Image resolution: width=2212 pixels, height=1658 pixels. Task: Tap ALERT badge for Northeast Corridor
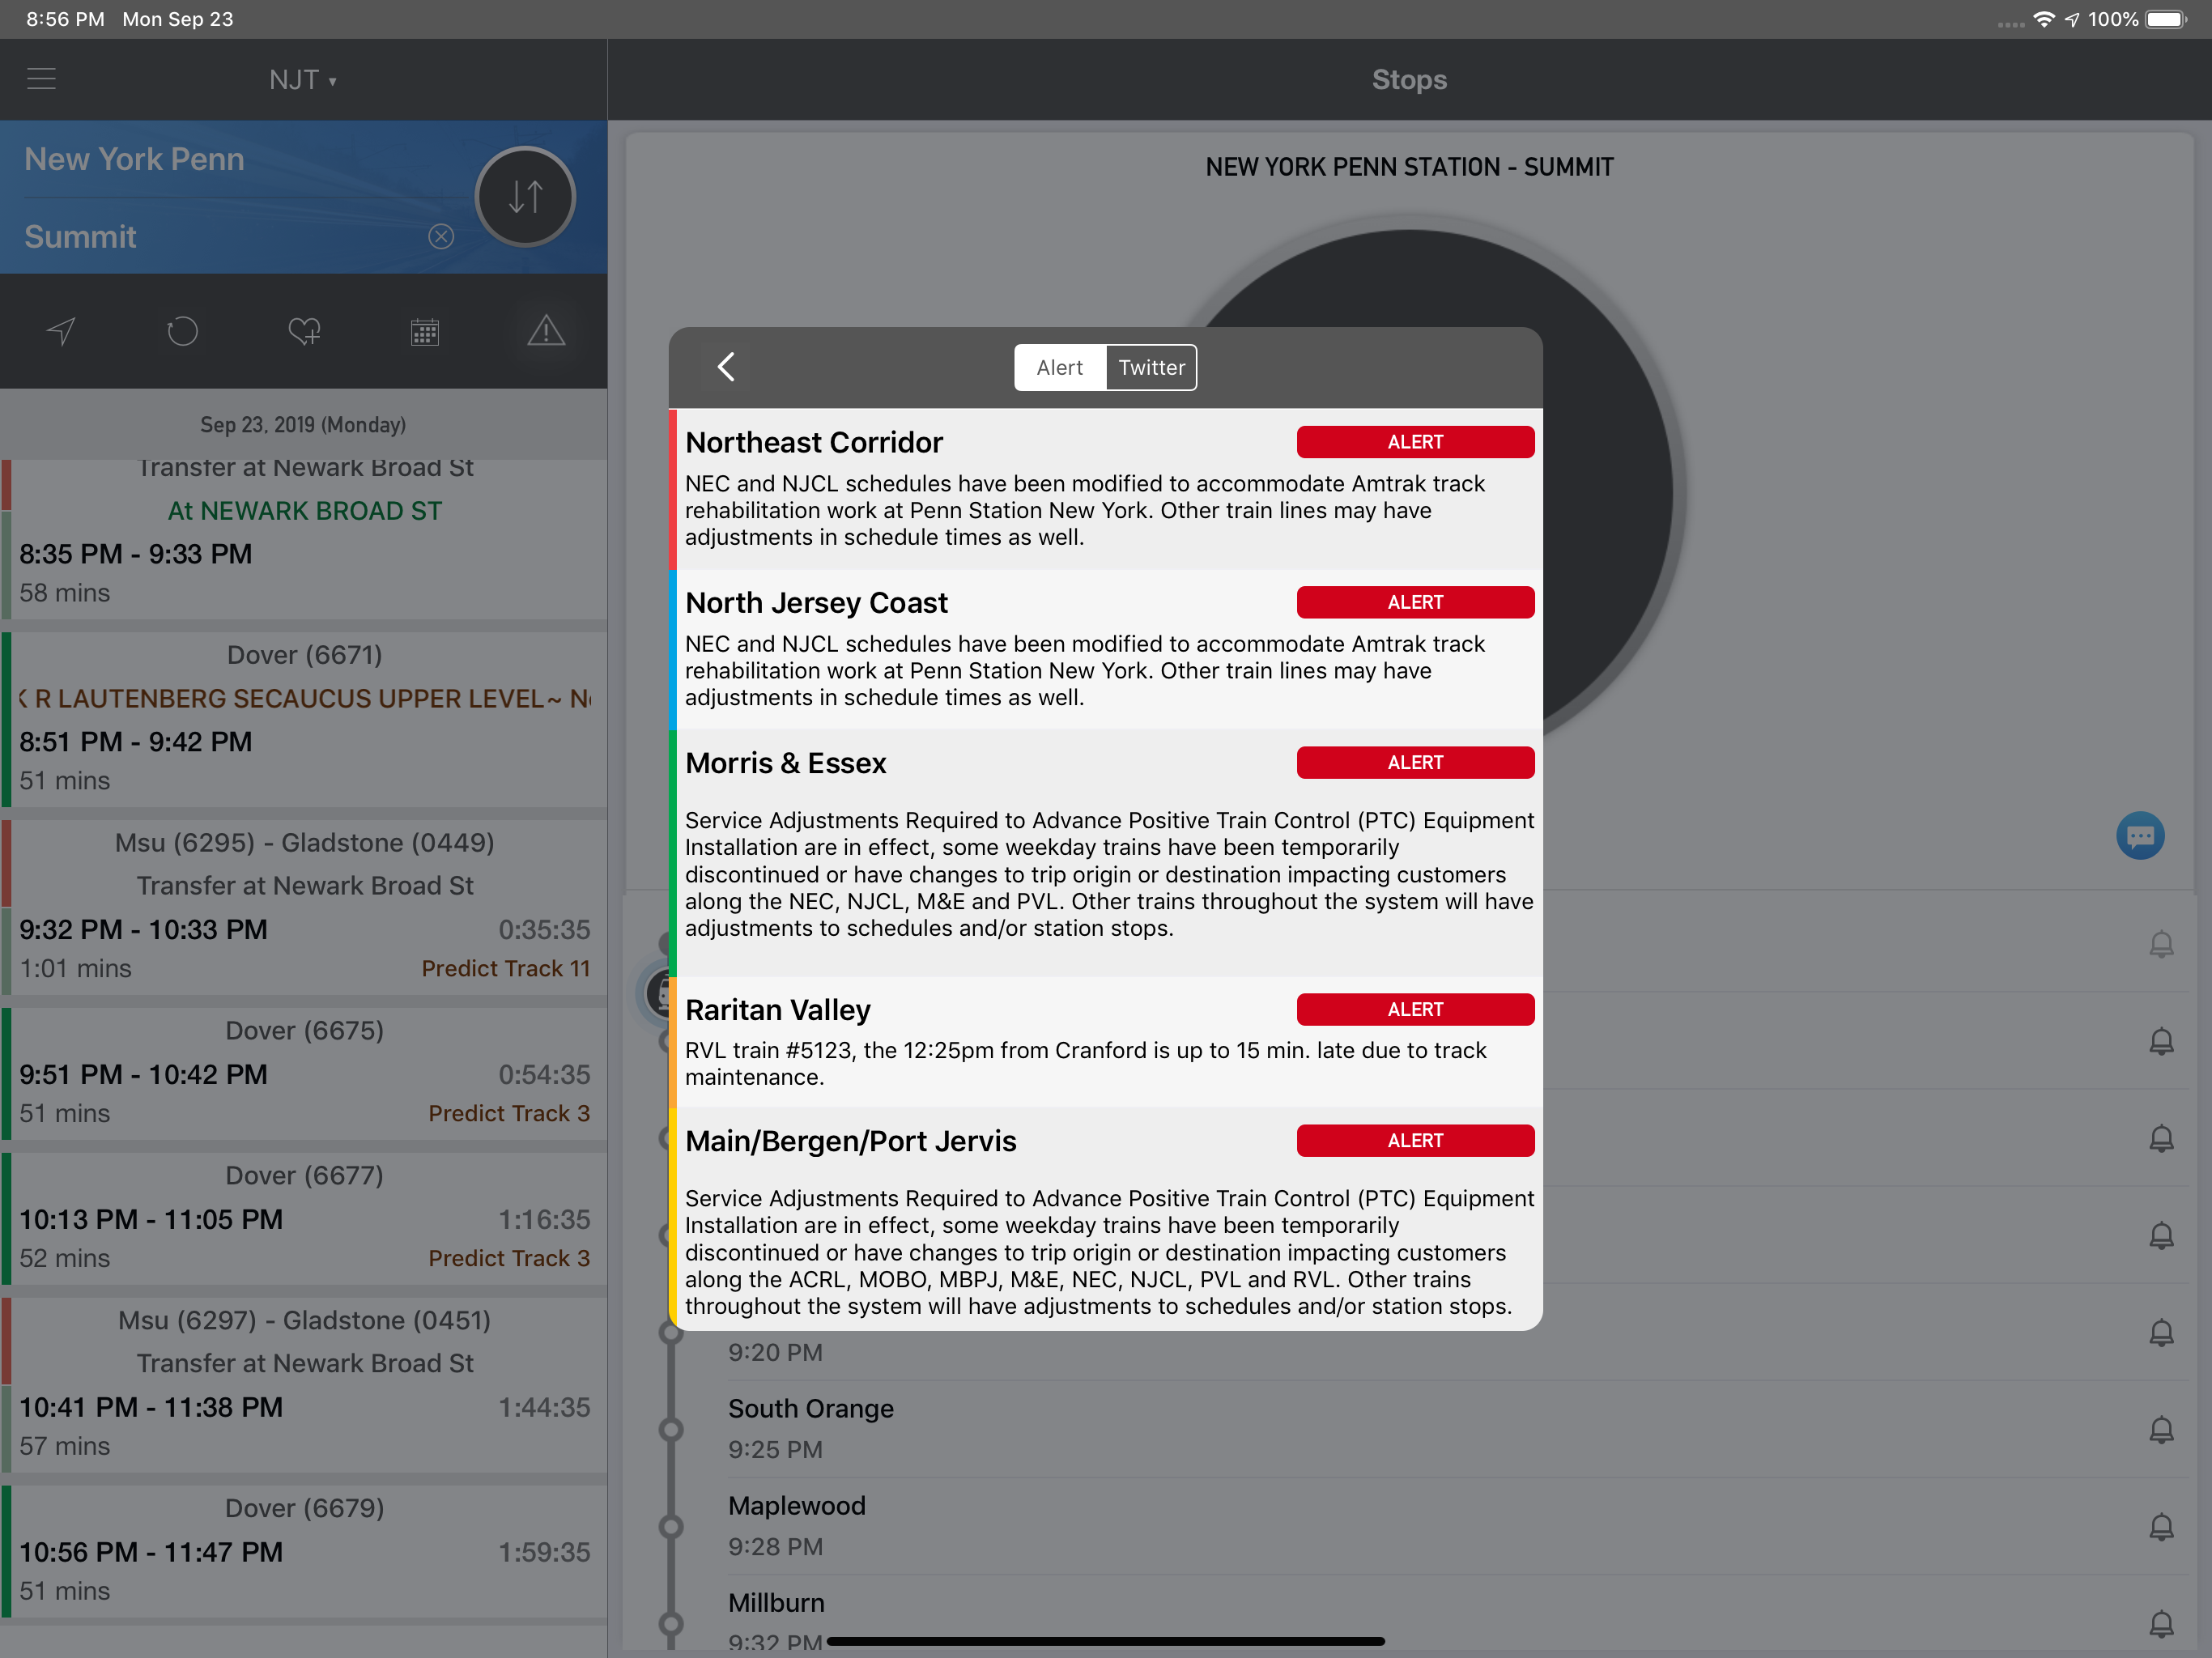[1415, 442]
